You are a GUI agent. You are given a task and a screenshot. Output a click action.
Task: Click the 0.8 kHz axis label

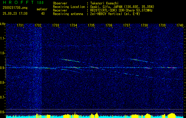point(3,83)
